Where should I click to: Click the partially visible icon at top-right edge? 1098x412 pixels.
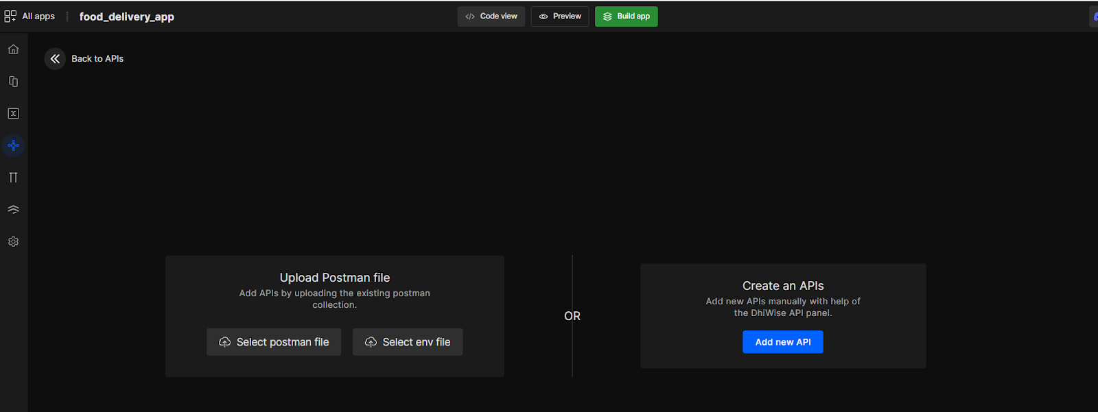point(1094,17)
